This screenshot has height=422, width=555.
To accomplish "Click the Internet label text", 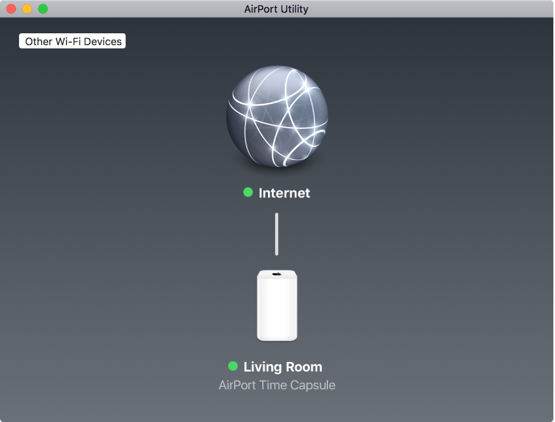I will (284, 193).
